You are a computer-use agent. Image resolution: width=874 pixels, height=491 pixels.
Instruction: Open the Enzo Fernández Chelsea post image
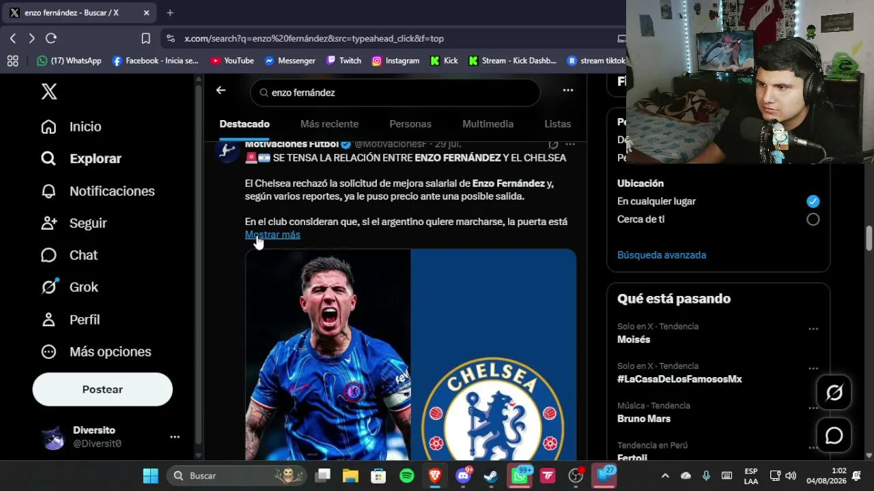coord(410,355)
